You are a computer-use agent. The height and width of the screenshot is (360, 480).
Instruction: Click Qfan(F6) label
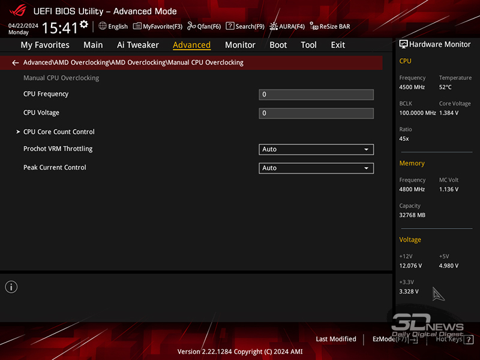coord(209,26)
